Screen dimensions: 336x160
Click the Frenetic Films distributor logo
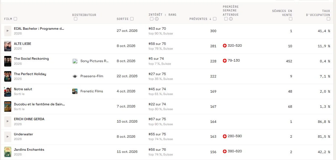pos(75,91)
